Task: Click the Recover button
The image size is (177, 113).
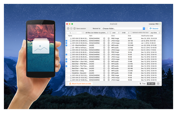Action: [154, 29]
